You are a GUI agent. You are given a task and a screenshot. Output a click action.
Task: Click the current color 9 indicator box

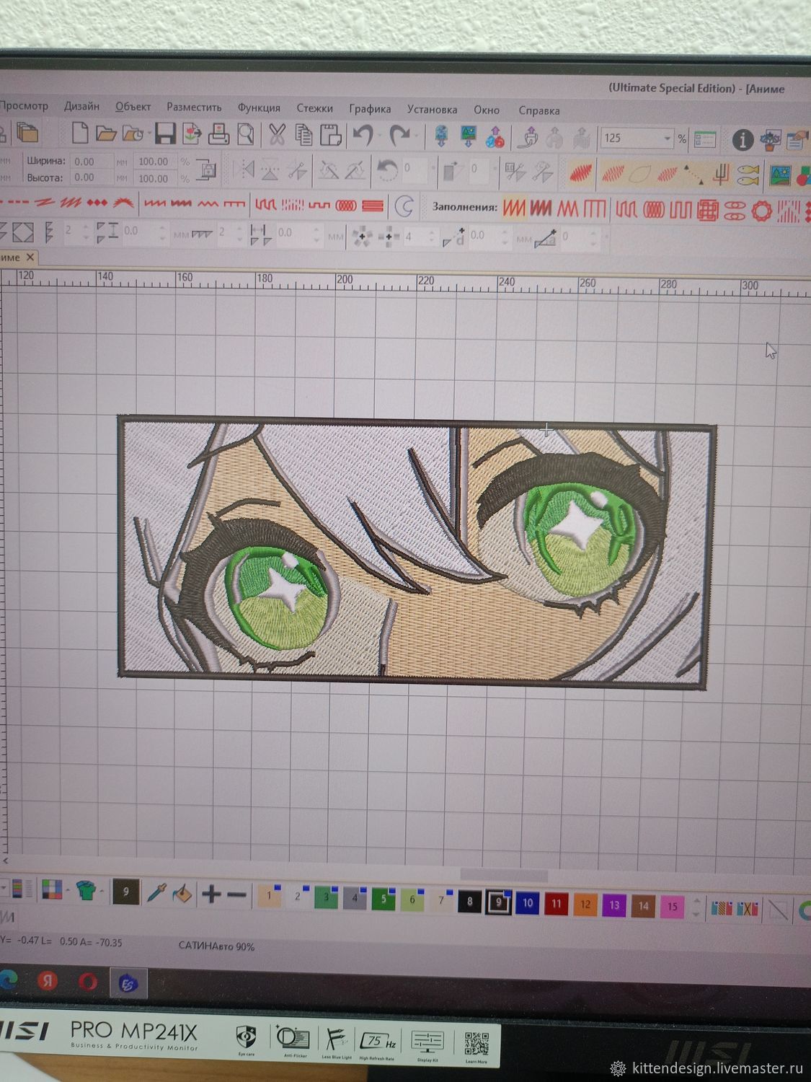tap(125, 892)
